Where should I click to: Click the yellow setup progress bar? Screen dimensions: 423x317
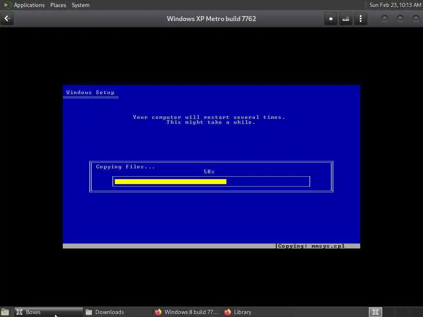[x=171, y=182]
